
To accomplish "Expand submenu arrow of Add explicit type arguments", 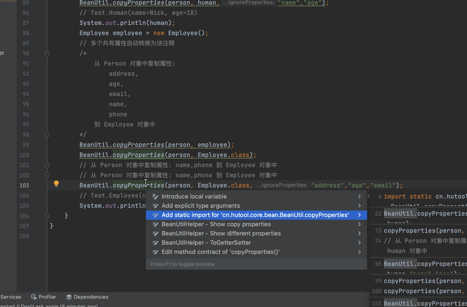I will [x=359, y=206].
